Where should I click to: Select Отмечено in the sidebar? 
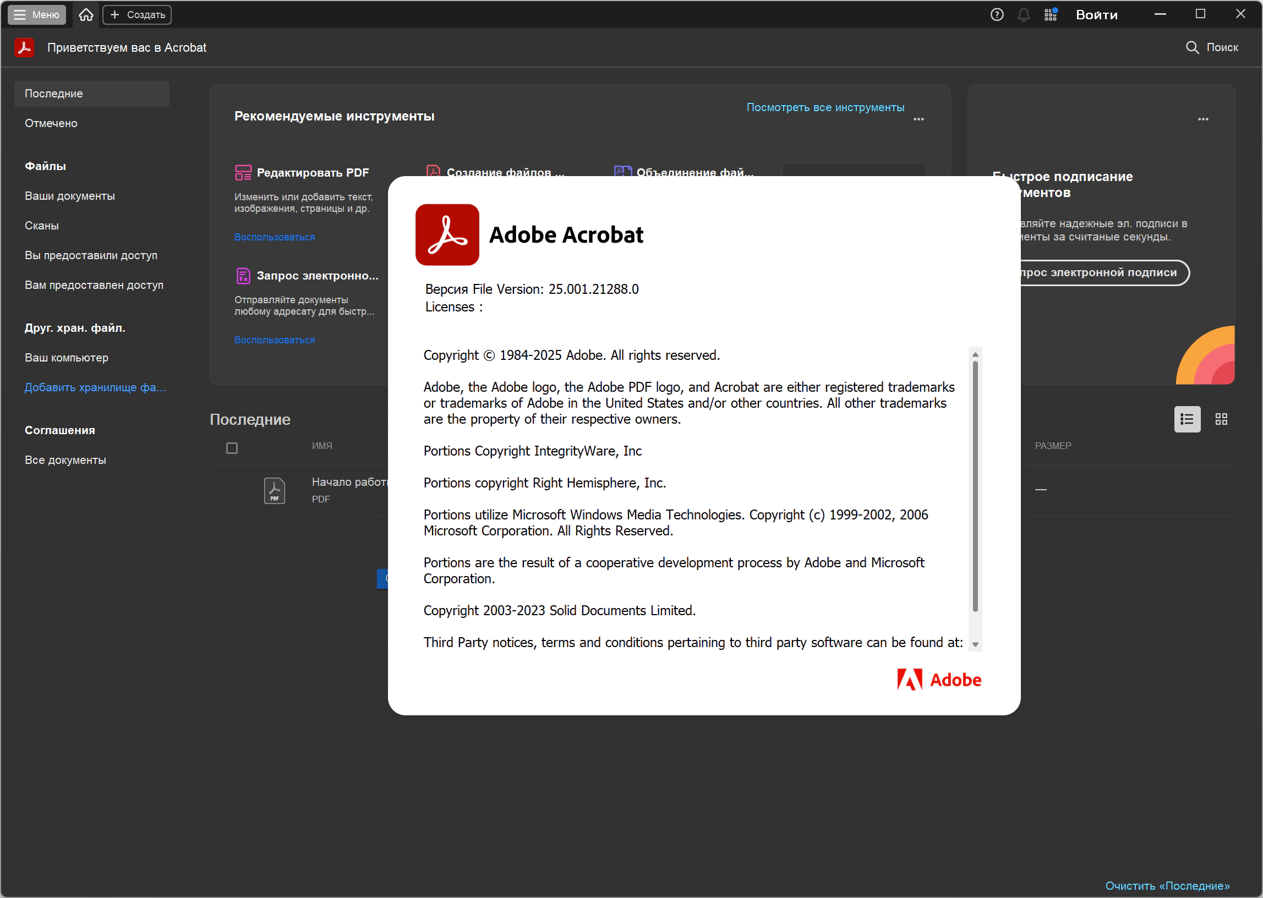coord(51,123)
